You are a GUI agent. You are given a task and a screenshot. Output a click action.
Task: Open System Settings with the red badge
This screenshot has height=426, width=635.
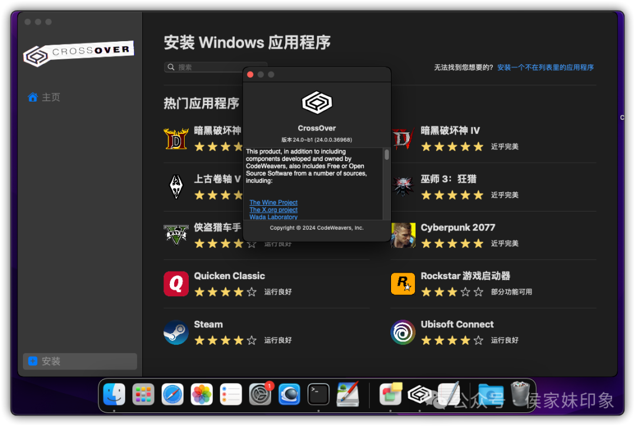point(260,394)
